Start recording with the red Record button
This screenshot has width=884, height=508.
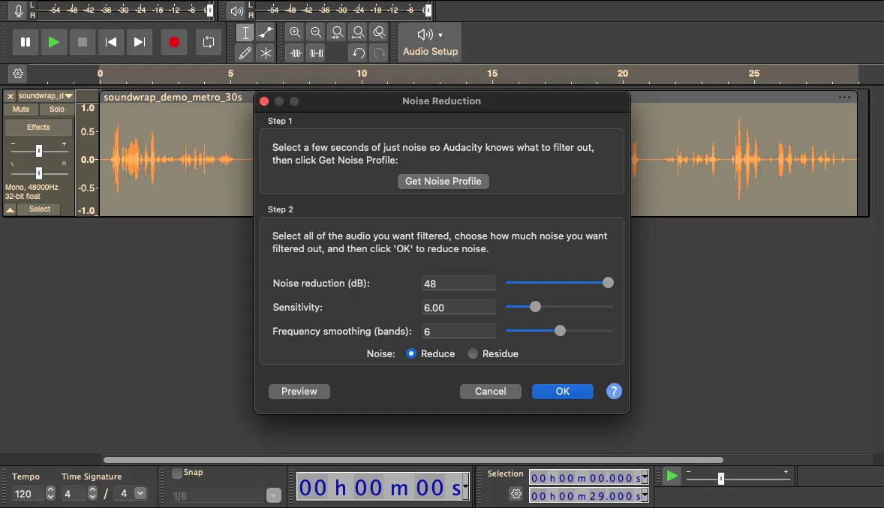(173, 42)
